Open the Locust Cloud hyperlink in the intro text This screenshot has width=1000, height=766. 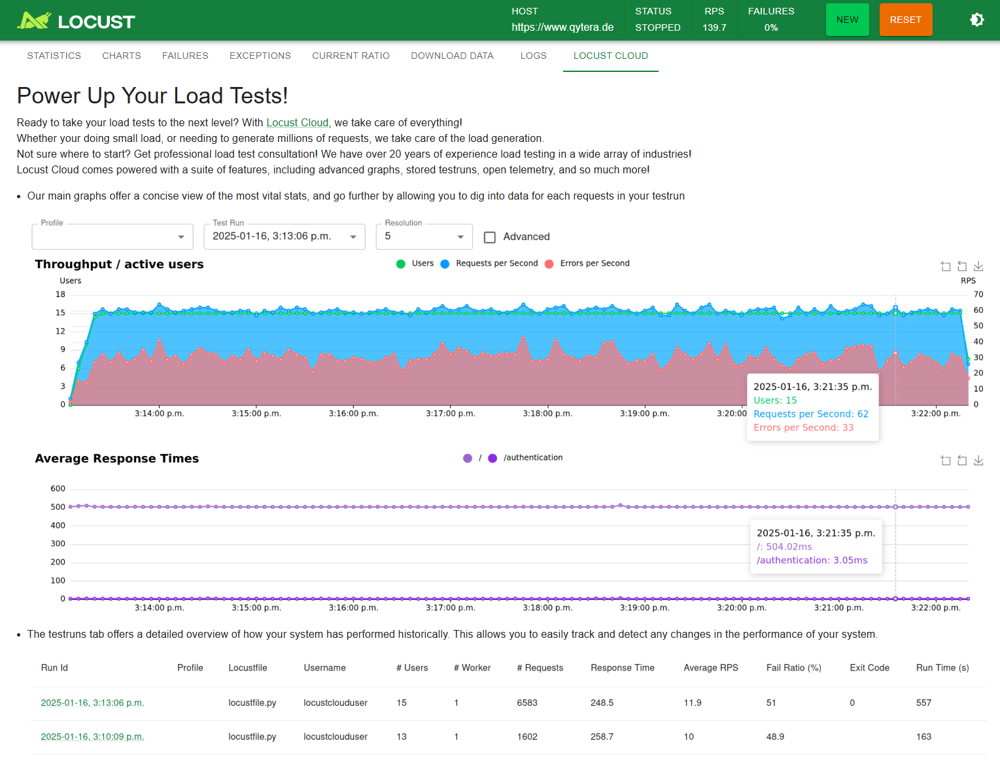coord(297,123)
